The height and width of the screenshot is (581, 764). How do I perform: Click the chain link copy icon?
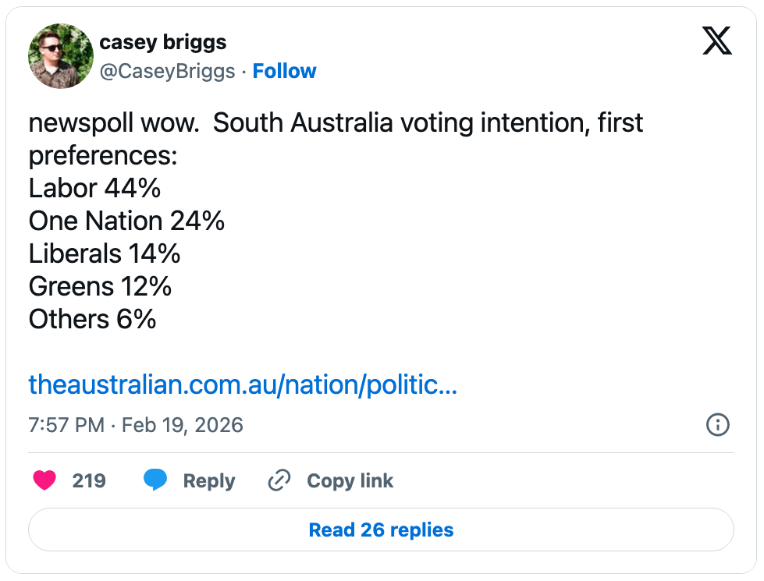click(279, 481)
